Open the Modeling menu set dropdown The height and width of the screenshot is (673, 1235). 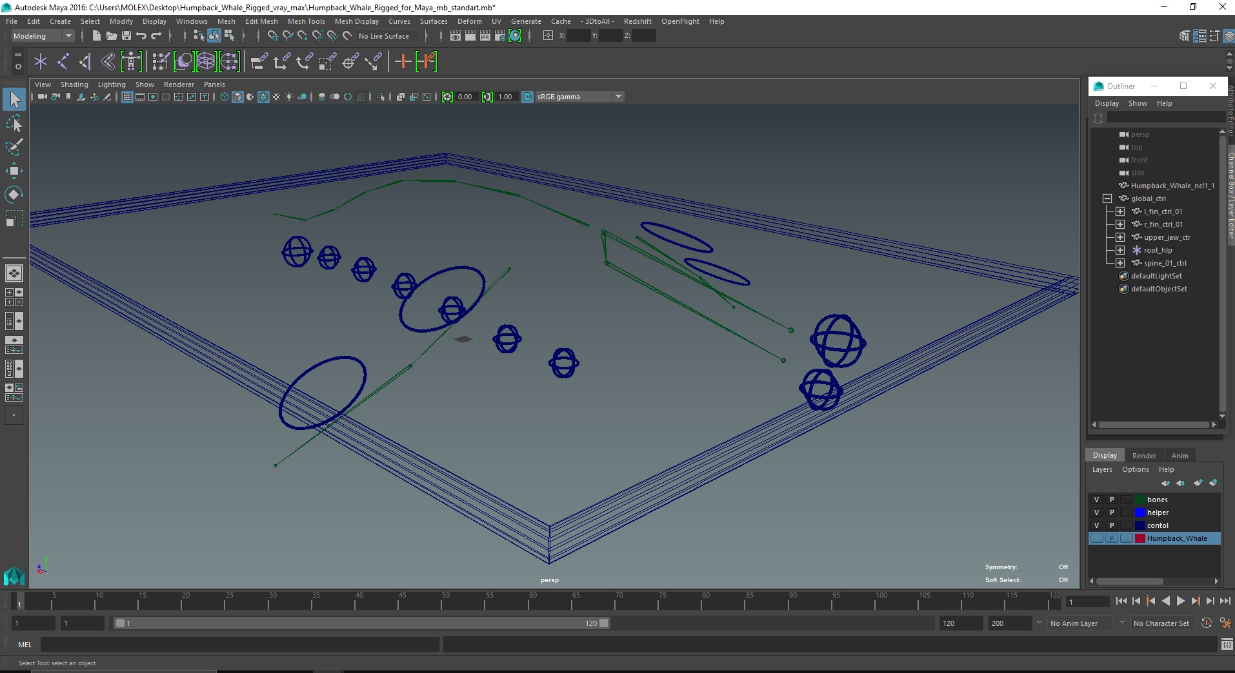(x=43, y=36)
